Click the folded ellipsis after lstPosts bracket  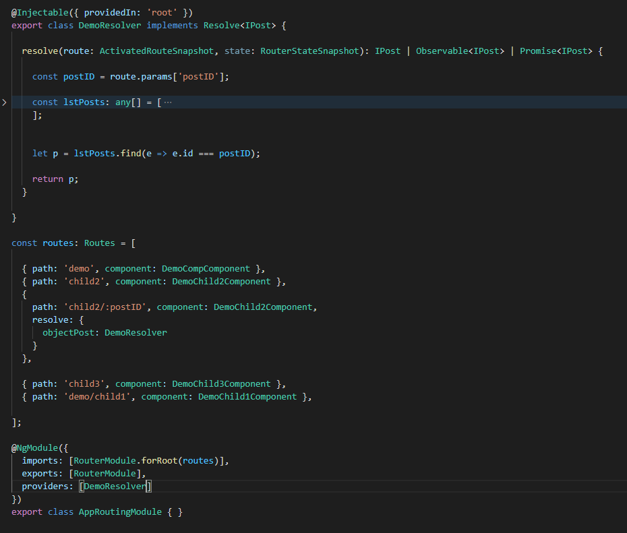pos(168,102)
